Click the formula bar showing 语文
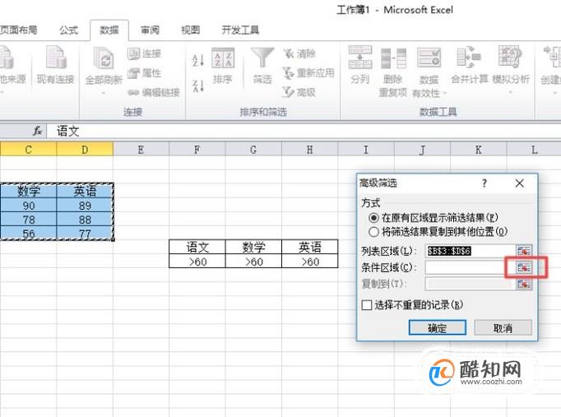 [x=304, y=131]
